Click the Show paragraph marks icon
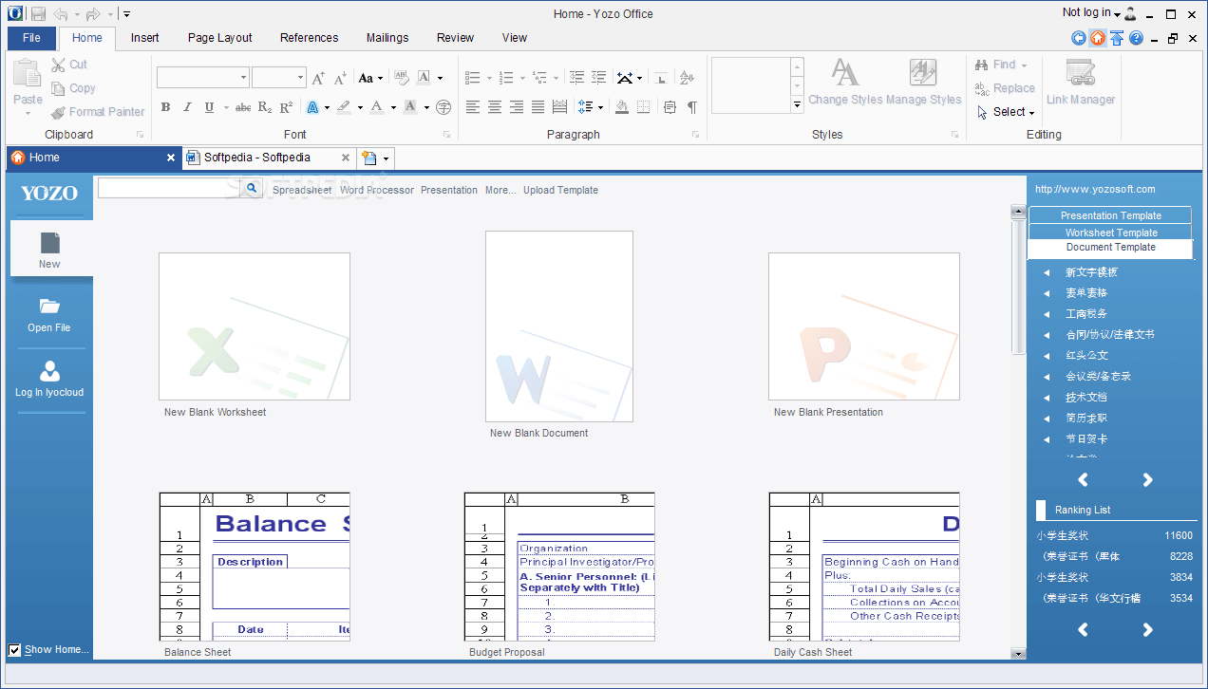1208x689 pixels. 692,107
